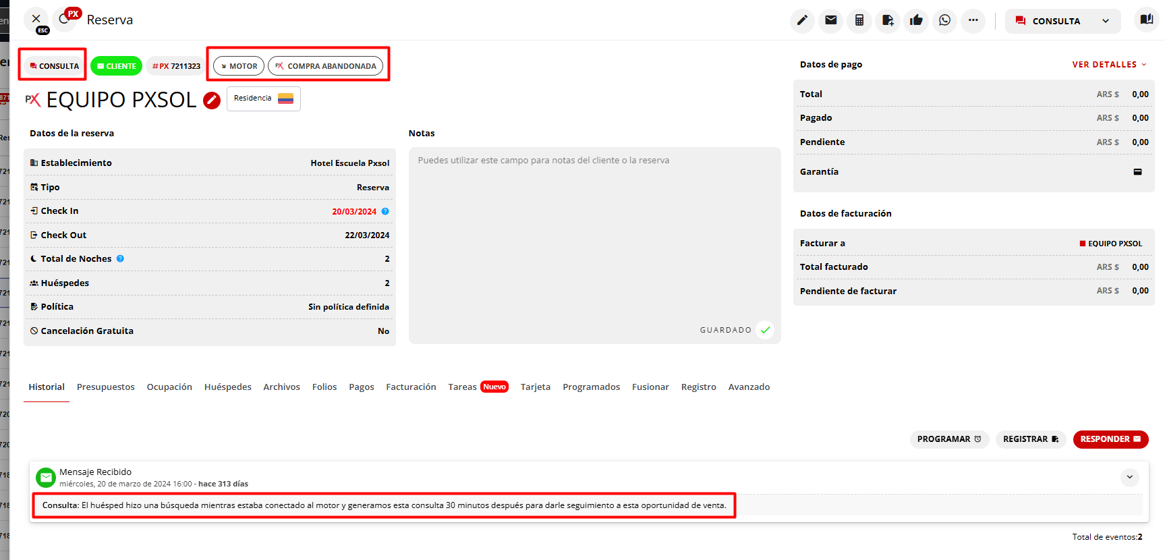Open the email envelope icon in toolbar
Viewport: 1165px width, 560px height.
tap(831, 20)
